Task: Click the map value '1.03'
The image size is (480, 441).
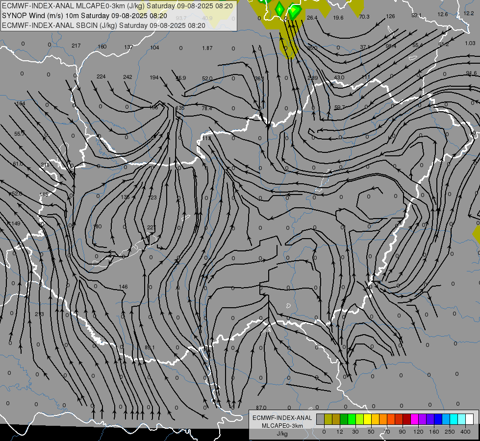Action: pos(470,43)
